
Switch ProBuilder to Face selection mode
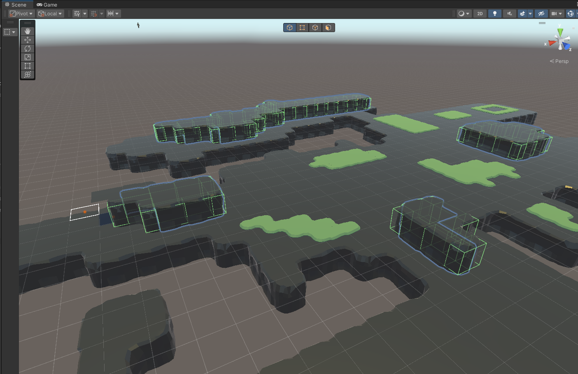point(328,27)
